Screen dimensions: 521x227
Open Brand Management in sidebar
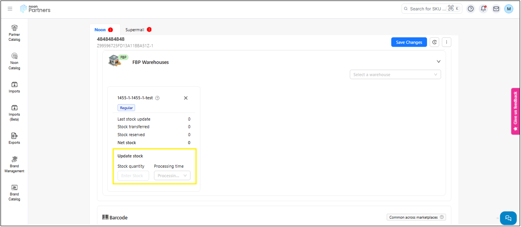pos(15,164)
